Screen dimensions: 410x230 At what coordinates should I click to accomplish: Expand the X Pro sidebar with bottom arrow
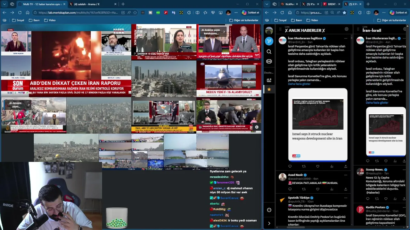click(269, 223)
